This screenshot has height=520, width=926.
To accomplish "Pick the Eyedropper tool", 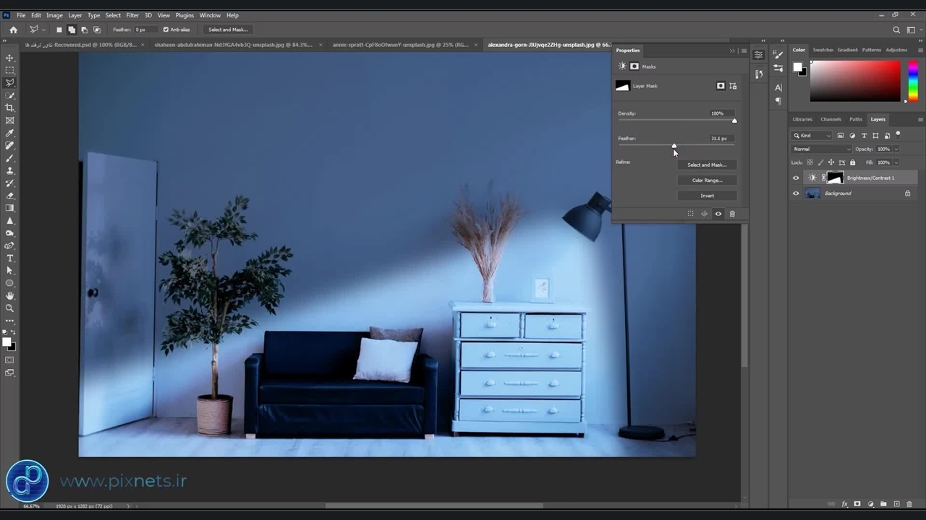I will [x=9, y=133].
